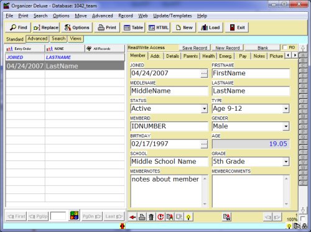The image size is (311, 232).
Task: Open the Replace tool
Action: coord(45,27)
